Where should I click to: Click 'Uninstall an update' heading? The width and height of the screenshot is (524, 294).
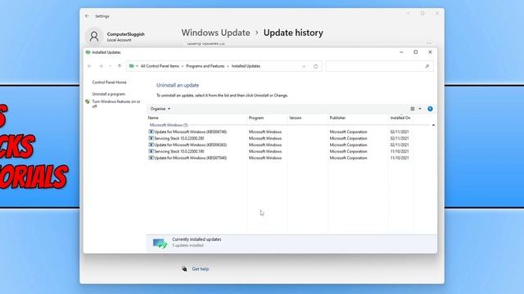178,85
